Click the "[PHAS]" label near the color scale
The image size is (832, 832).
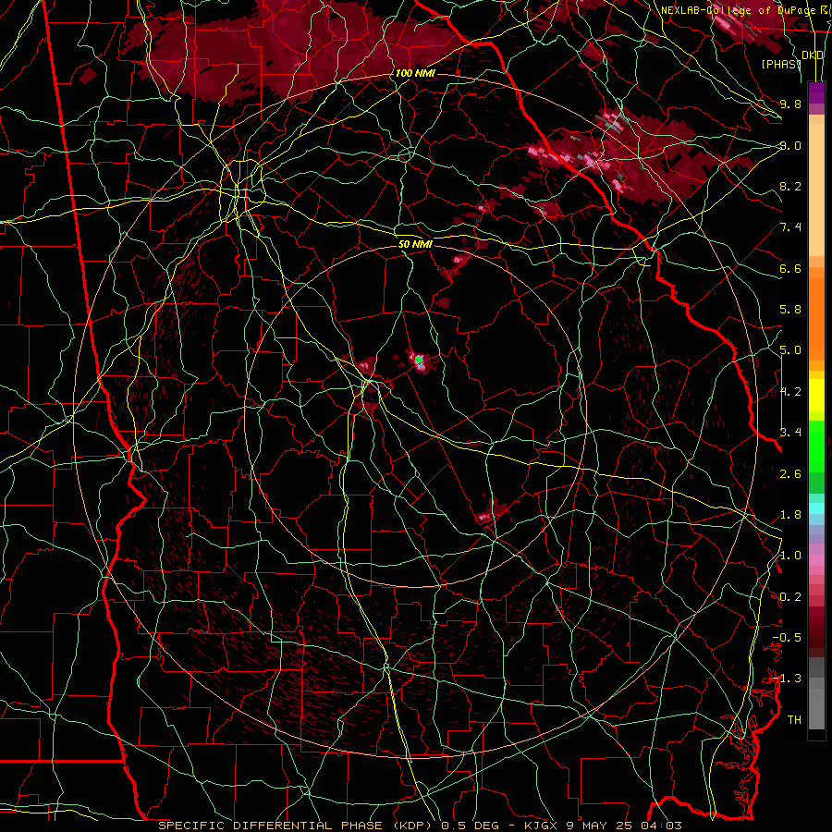(x=781, y=64)
